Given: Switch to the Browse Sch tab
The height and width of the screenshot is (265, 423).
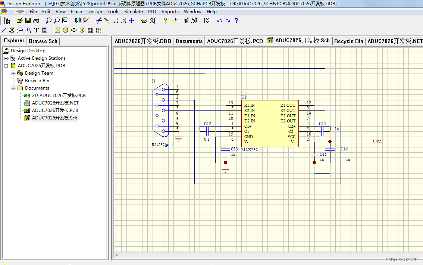Looking at the screenshot, I should pos(43,41).
